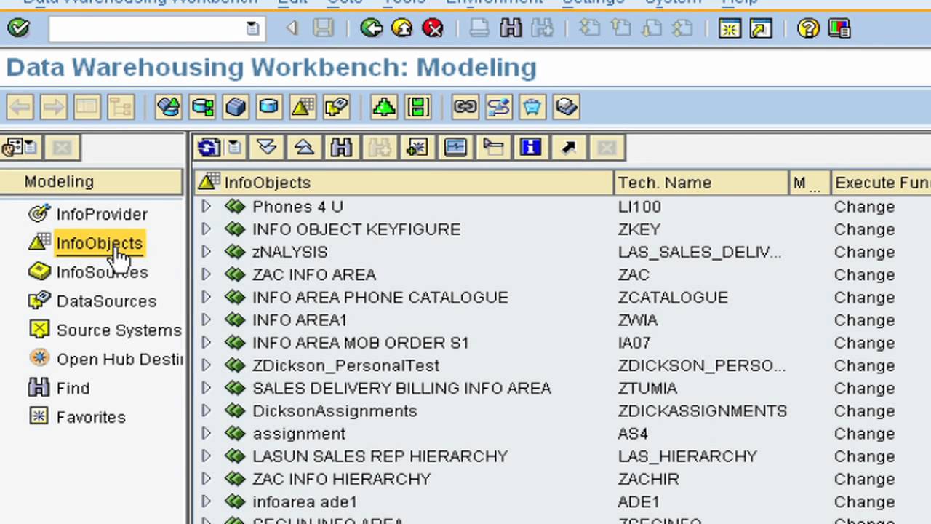
Task: Click the black arrow icon in tree toolbar
Action: coord(569,148)
